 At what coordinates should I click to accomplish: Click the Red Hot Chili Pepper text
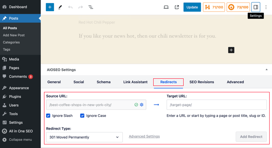(x=97, y=22)
